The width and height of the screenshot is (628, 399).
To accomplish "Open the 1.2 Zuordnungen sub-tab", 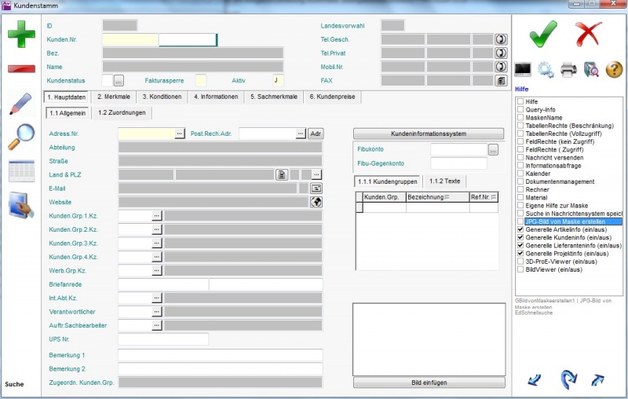I will click(119, 113).
